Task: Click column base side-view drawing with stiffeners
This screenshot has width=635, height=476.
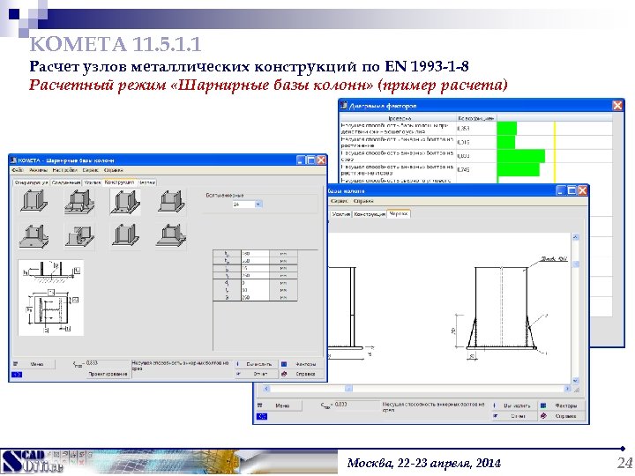Action: coord(502,309)
